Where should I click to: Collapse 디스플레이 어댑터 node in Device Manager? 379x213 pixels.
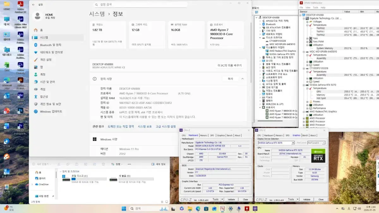260,47
